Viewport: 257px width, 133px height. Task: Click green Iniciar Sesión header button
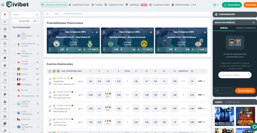click(232, 5)
